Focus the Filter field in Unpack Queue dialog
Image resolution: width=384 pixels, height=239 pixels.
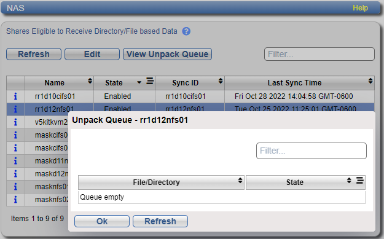[x=312, y=151]
